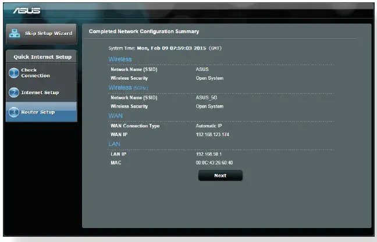Viewport: 377px width, 242px height.
Task: Click the WAN IP label
Action: tap(119, 134)
